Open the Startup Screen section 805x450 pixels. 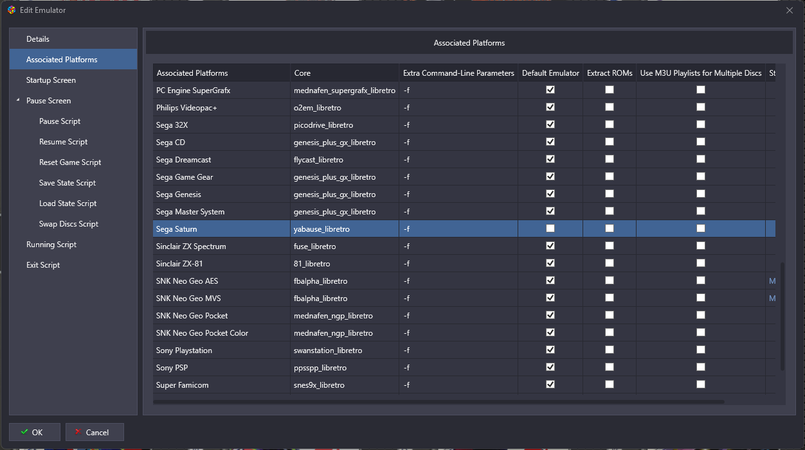click(73, 80)
